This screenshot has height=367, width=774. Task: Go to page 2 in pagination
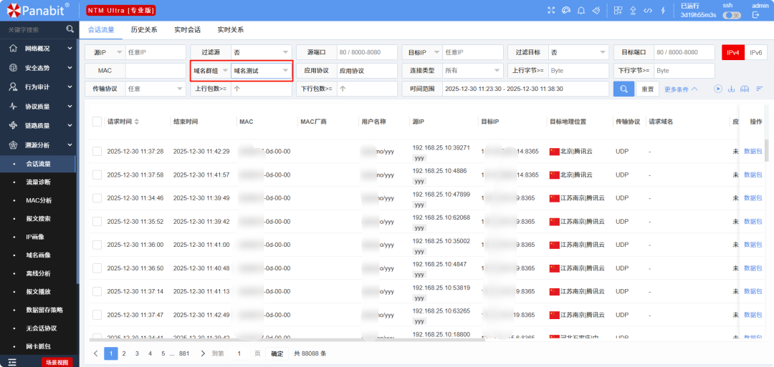click(124, 353)
